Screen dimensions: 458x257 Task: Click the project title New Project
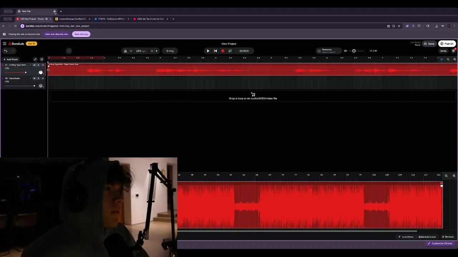229,44
